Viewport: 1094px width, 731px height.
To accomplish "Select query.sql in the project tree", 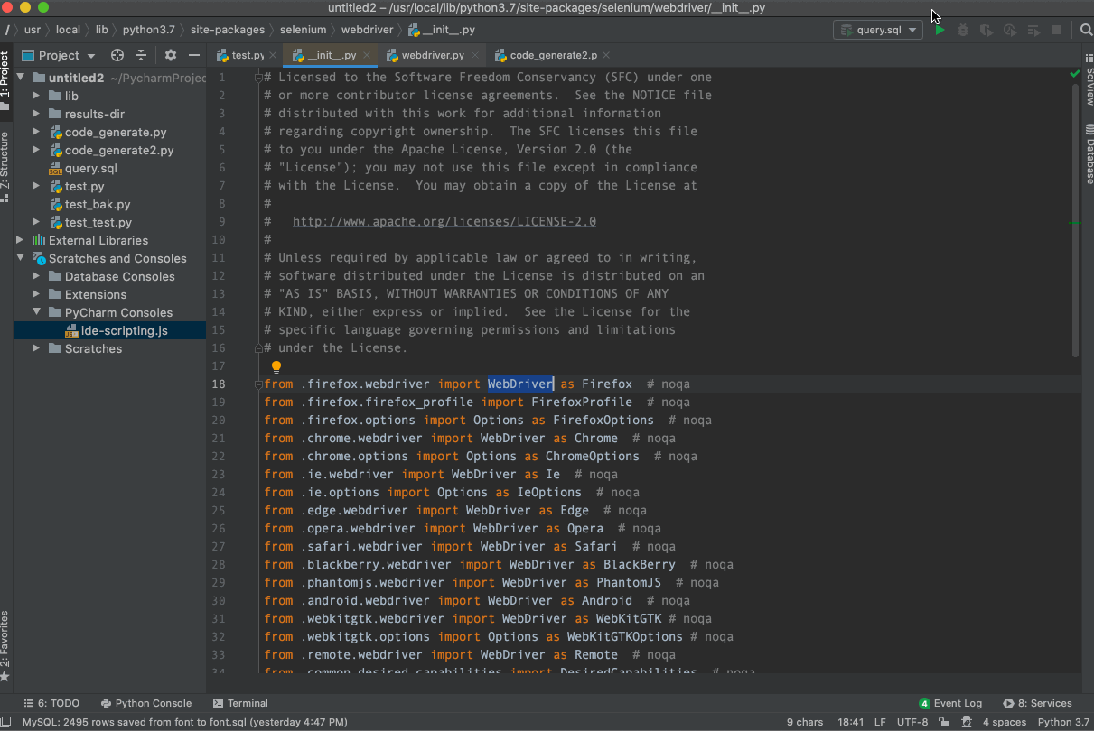I will pos(90,168).
